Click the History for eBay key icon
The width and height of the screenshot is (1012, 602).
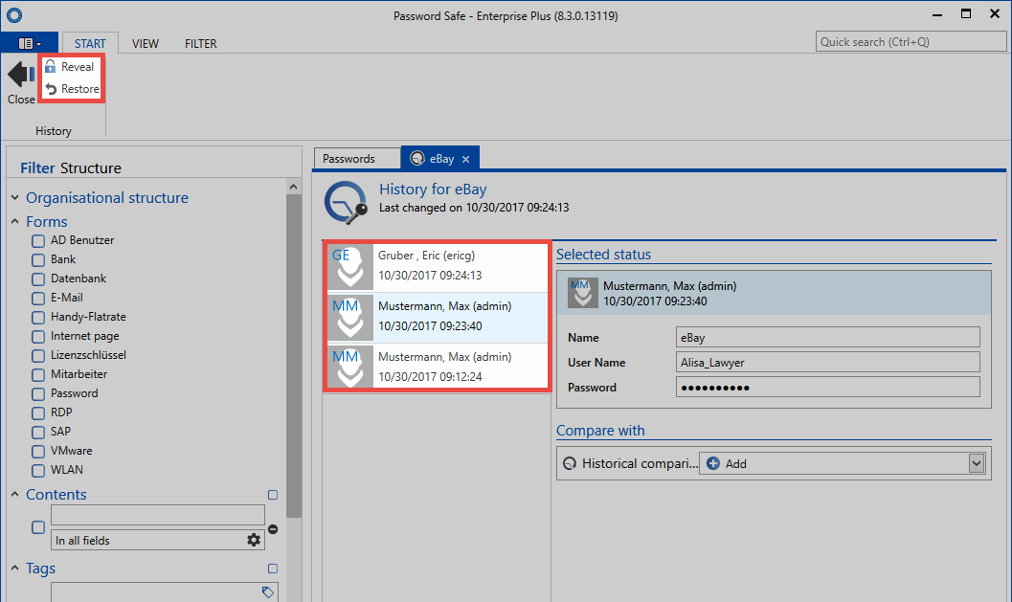(346, 203)
